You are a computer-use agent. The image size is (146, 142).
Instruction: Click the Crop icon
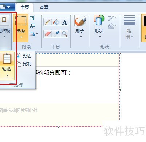tap(32, 18)
